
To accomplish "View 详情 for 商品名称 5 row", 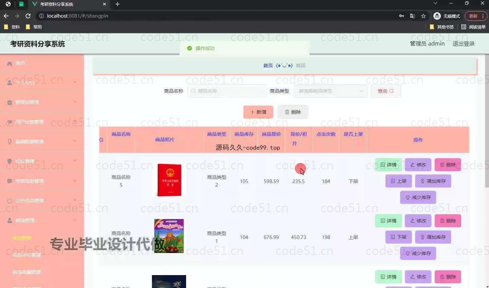I will point(388,165).
